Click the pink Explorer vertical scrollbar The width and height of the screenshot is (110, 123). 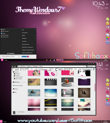point(95,87)
